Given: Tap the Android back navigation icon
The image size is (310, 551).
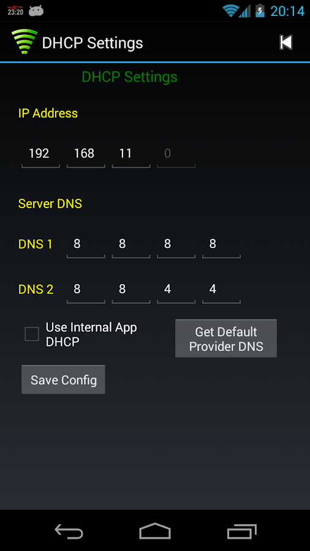Looking at the screenshot, I should click(x=69, y=531).
